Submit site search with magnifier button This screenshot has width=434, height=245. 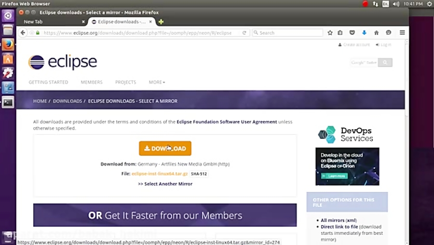pos(385,62)
